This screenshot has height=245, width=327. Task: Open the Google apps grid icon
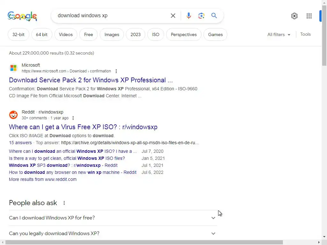click(x=309, y=16)
